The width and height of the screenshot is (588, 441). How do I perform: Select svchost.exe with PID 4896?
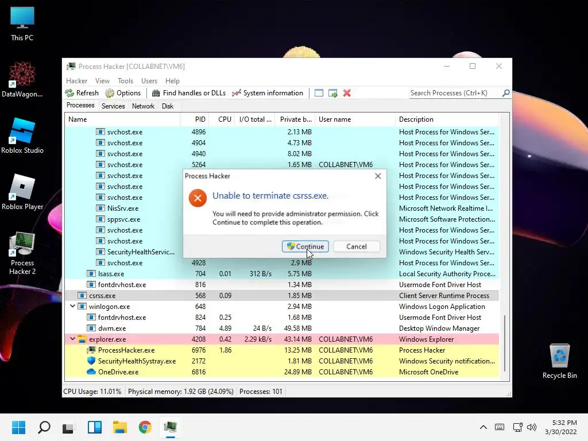click(x=282, y=131)
